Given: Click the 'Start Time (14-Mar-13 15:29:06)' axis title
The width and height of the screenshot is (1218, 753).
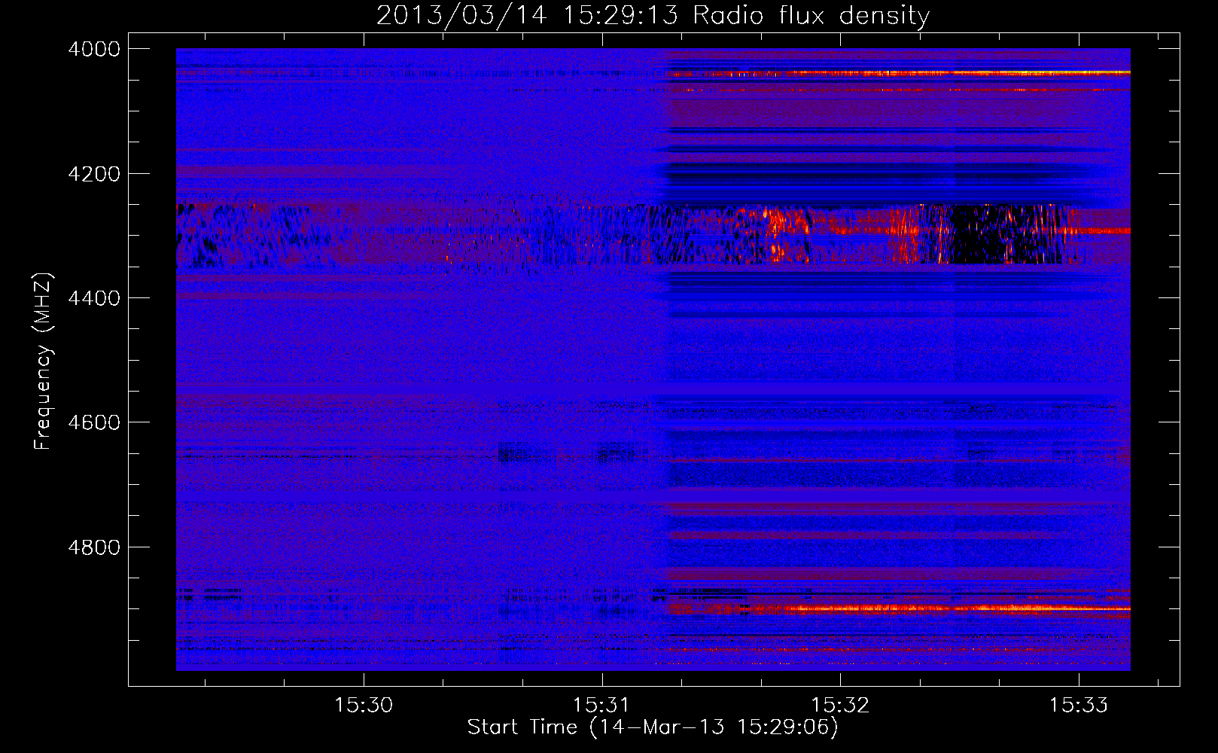Looking at the screenshot, I should pyautogui.click(x=653, y=727).
